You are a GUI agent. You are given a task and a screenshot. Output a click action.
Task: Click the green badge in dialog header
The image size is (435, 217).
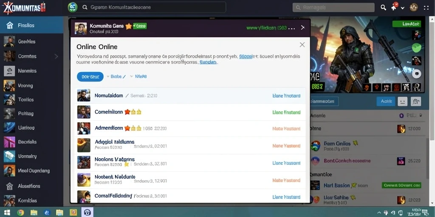pos(140,26)
